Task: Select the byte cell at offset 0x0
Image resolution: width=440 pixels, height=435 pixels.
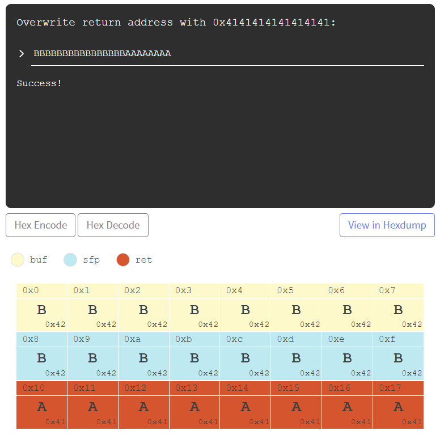Action: tap(41, 307)
